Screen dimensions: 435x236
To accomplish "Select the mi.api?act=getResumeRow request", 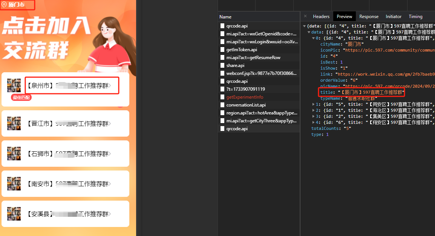I will click(259, 57).
